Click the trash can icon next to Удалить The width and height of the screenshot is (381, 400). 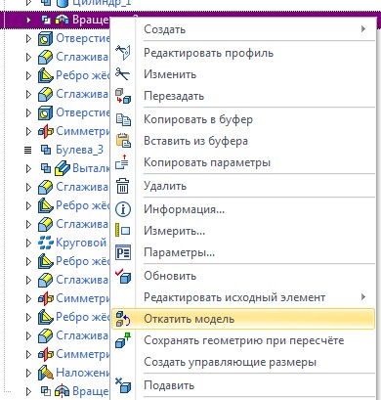point(122,186)
